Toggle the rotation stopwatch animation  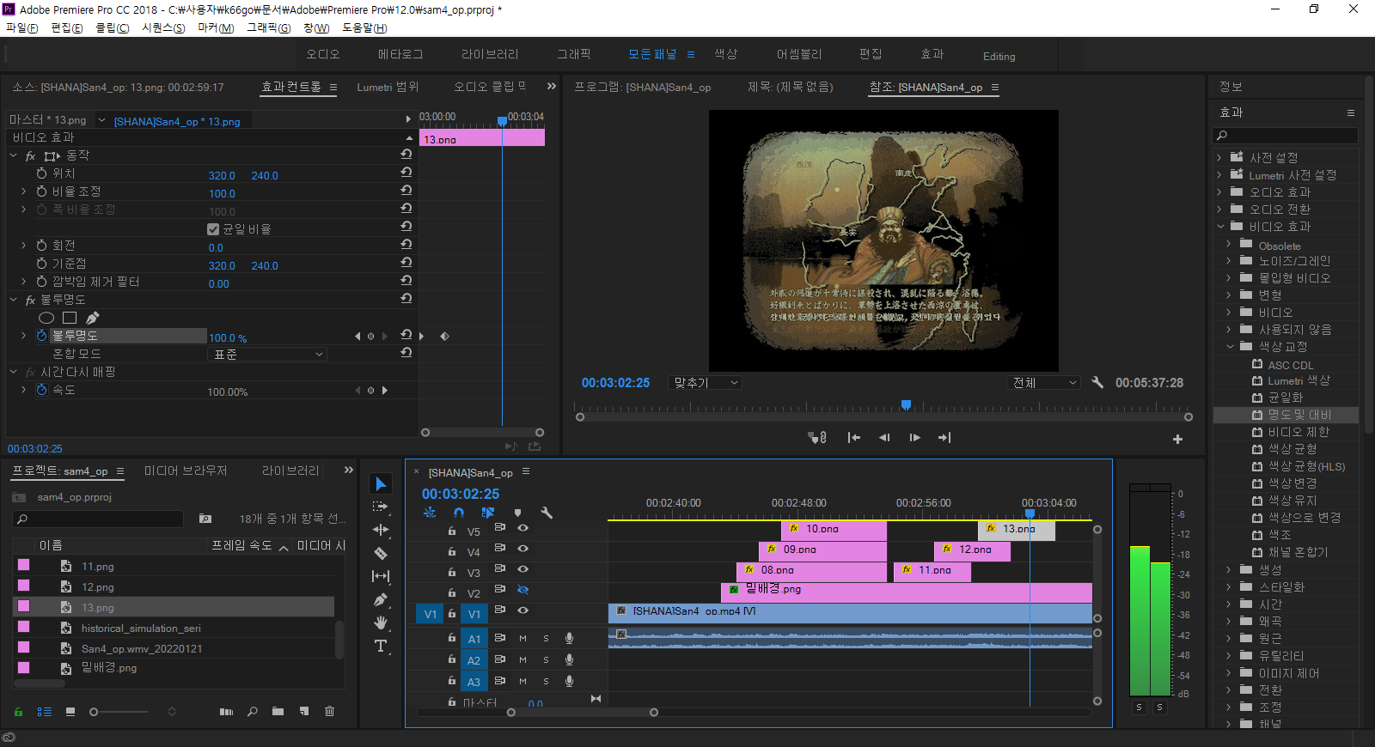click(41, 246)
